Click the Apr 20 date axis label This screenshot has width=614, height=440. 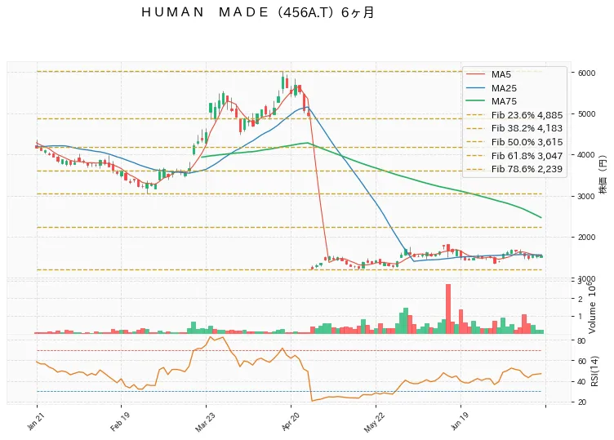290,421
